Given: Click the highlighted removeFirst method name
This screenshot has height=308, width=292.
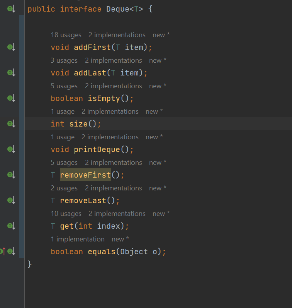Looking at the screenshot, I should pos(85,175).
